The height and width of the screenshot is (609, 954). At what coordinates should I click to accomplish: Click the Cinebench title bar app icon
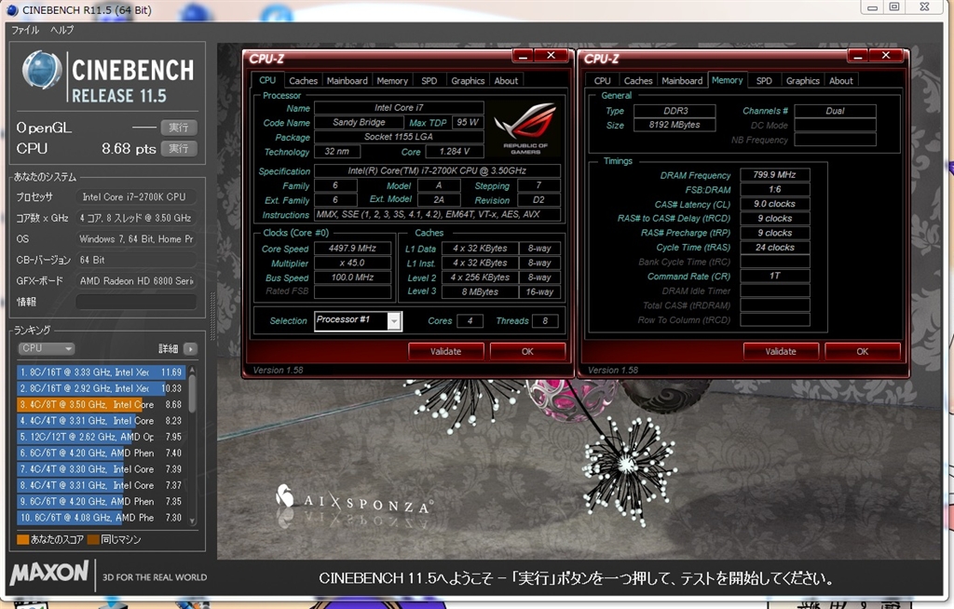pos(12,9)
